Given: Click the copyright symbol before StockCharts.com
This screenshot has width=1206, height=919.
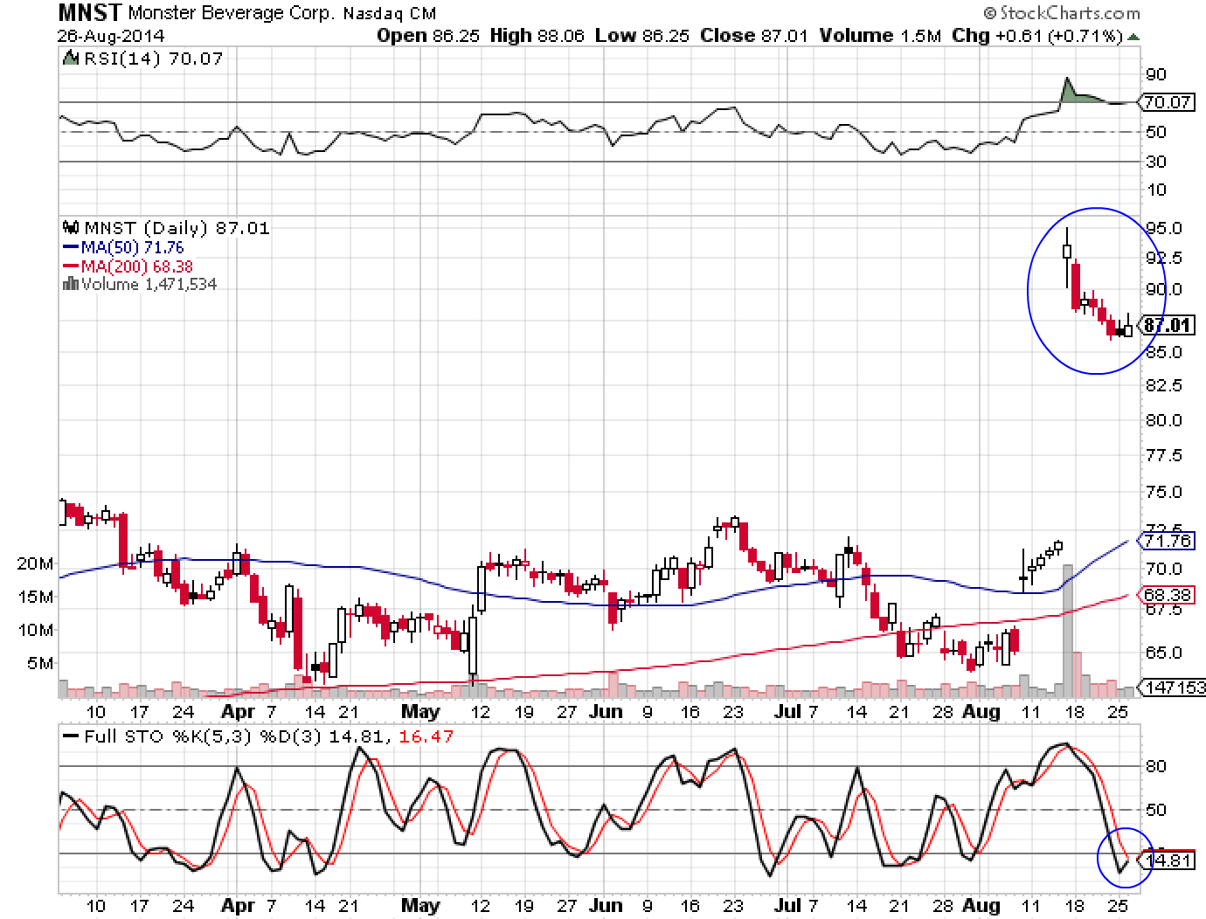Looking at the screenshot, I should [x=989, y=13].
